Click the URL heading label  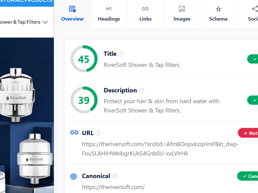[x=88, y=133]
